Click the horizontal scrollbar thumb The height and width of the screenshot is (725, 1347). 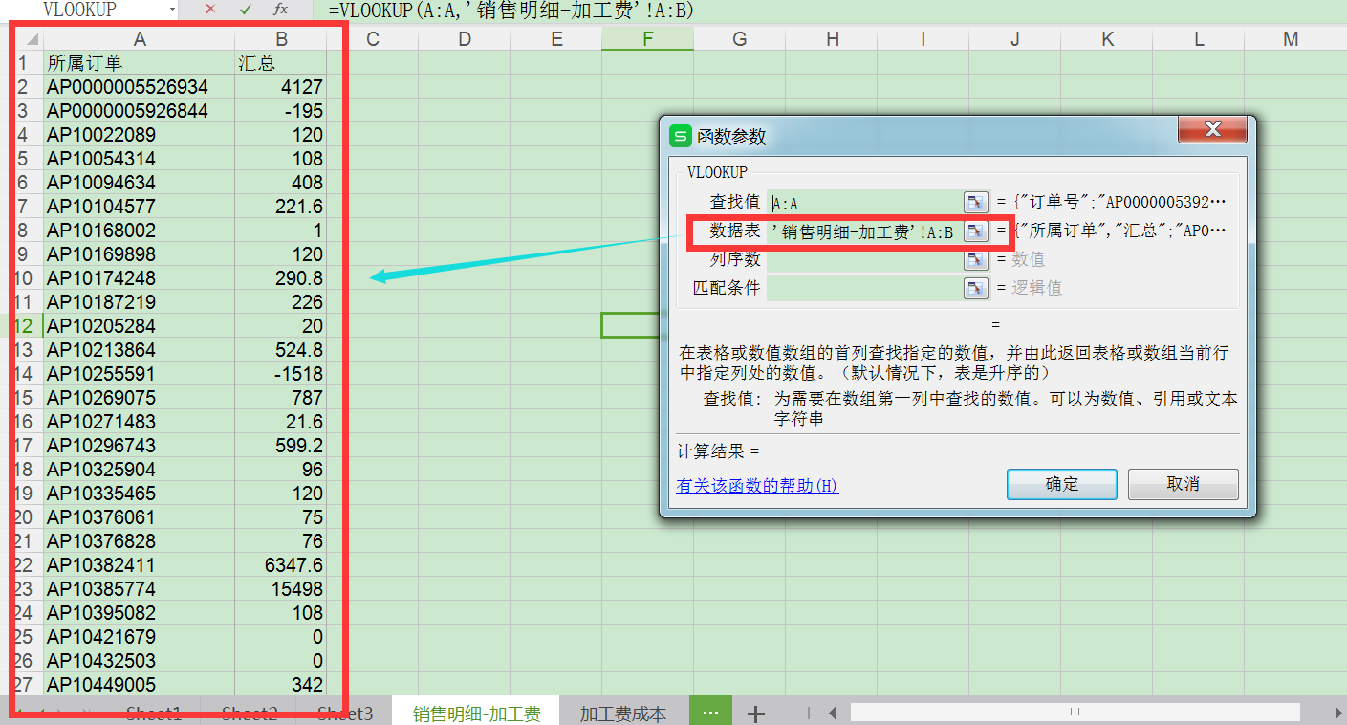tap(1075, 713)
